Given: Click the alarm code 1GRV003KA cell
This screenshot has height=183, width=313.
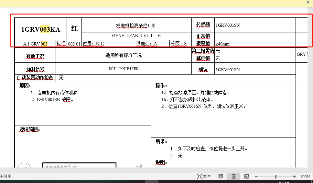Looking at the screenshot, I should pos(41,29).
